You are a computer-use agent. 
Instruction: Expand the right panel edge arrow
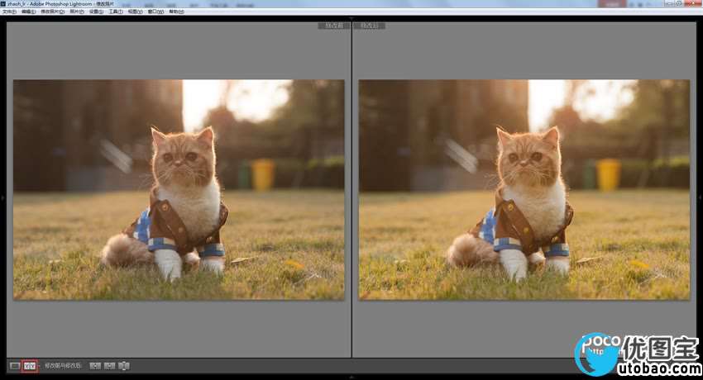coord(700,198)
